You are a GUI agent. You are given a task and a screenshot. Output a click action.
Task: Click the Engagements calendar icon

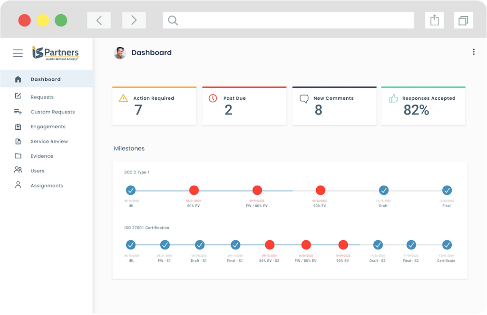click(x=17, y=126)
